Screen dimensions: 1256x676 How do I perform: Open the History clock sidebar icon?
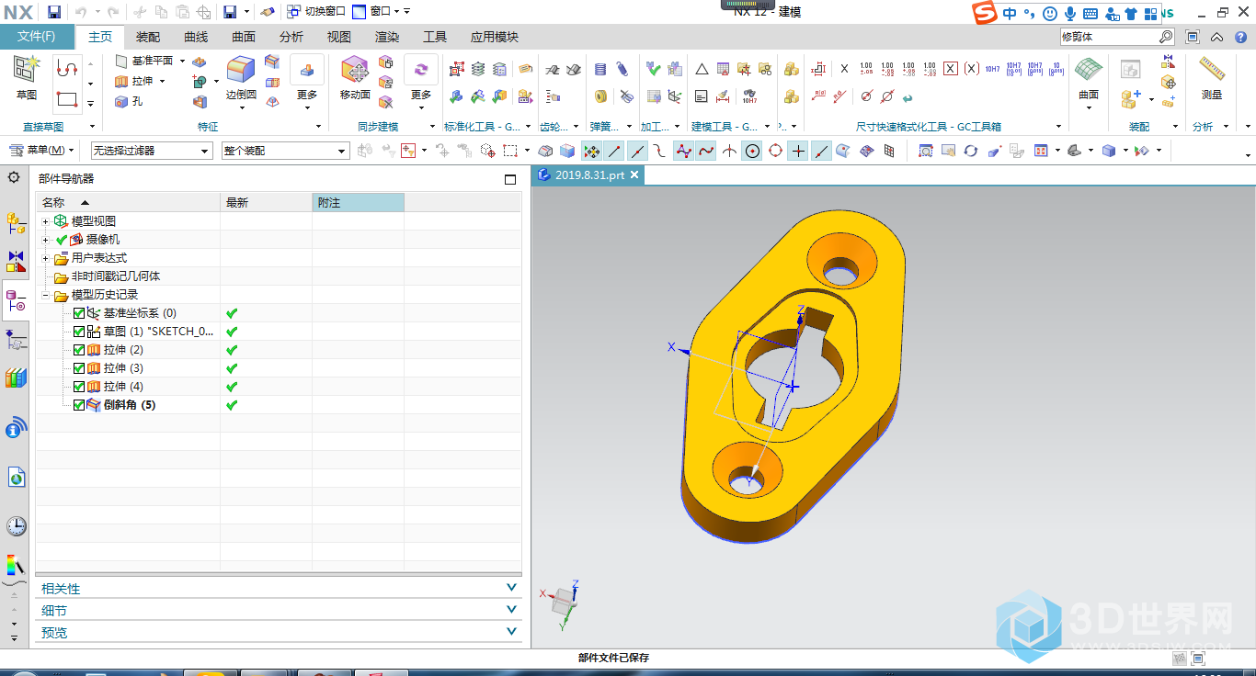coord(16,526)
